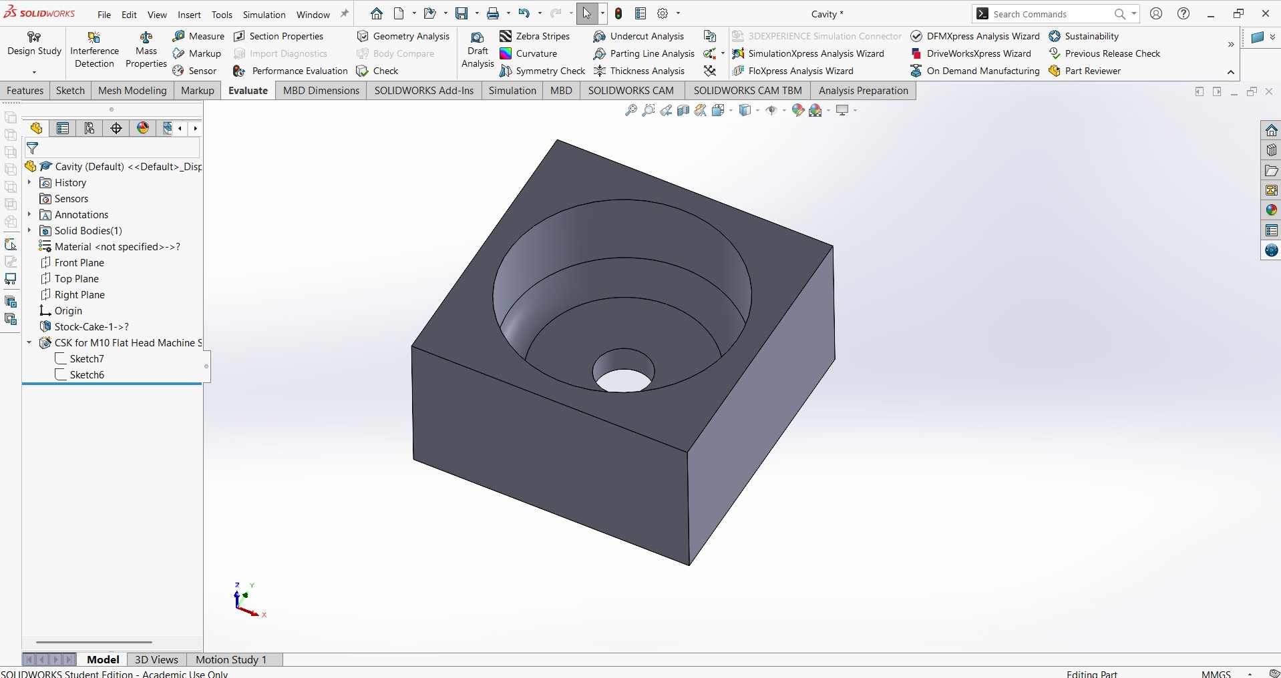Open Geometry Analysis
This screenshot has width=1281, height=678.
(403, 36)
